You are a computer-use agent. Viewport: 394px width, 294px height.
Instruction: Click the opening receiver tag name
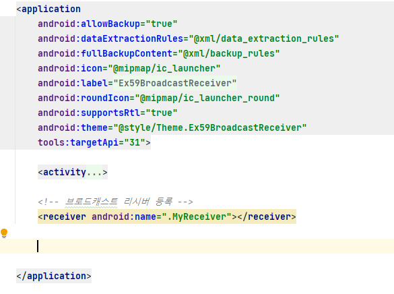click(x=65, y=216)
